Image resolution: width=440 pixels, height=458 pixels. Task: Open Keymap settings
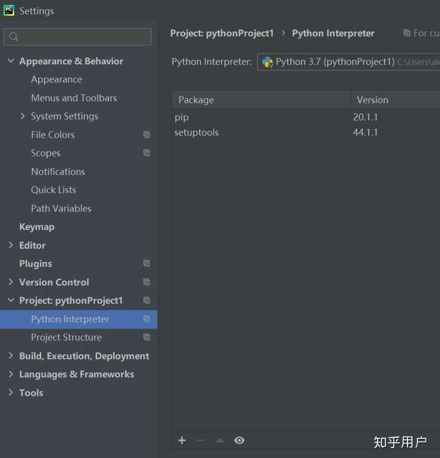(37, 227)
